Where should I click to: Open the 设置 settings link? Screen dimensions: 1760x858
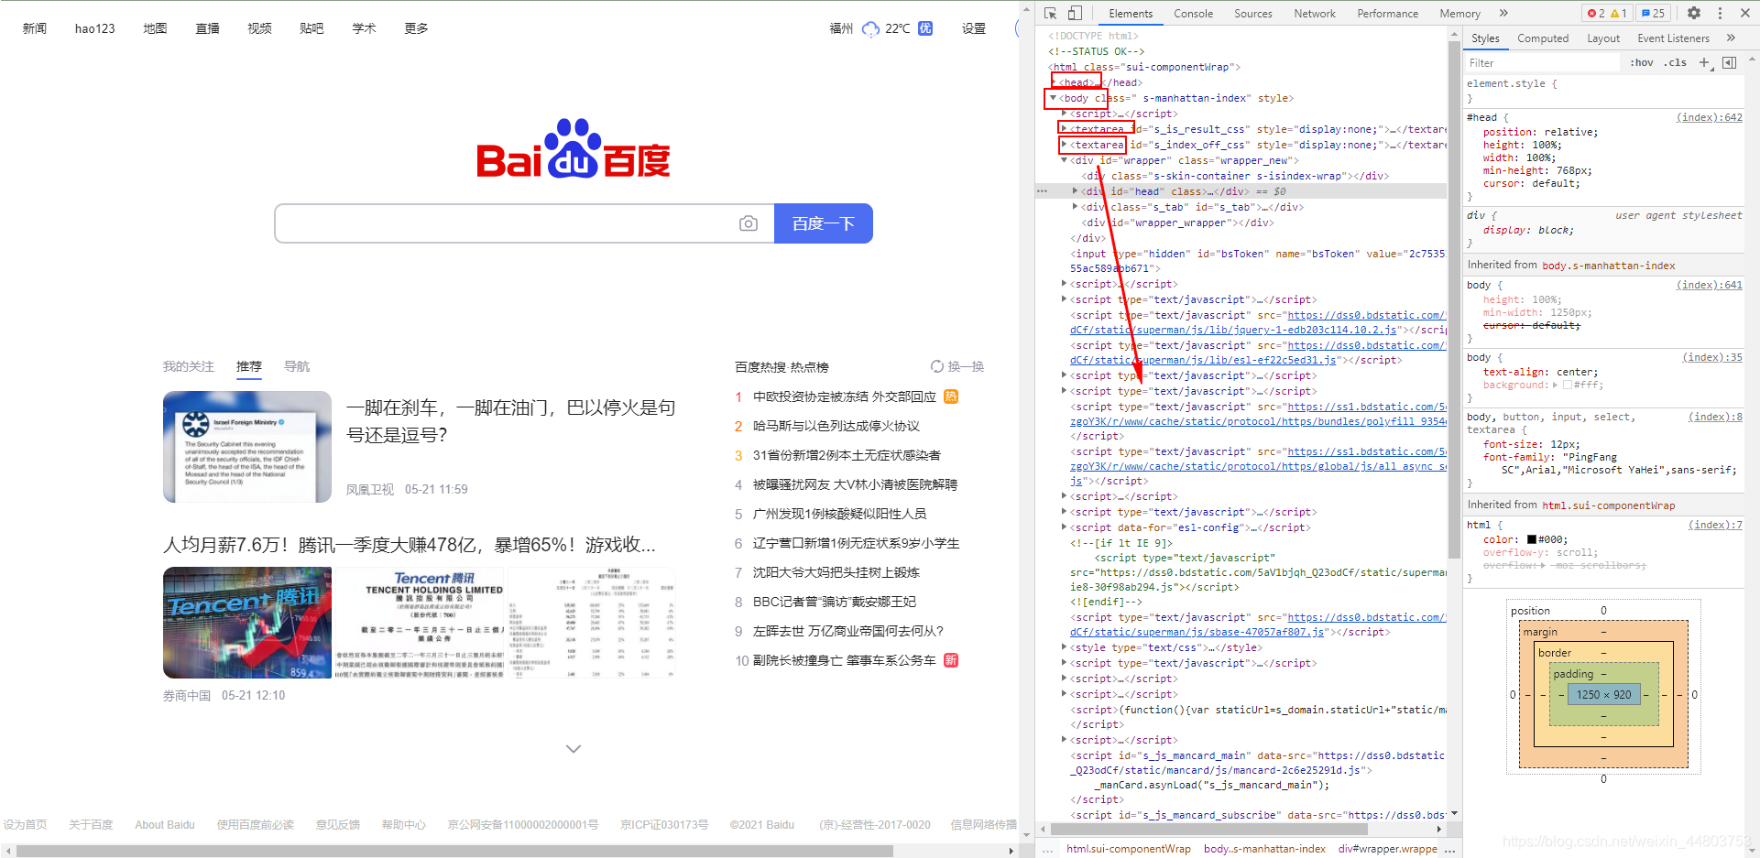(x=974, y=28)
